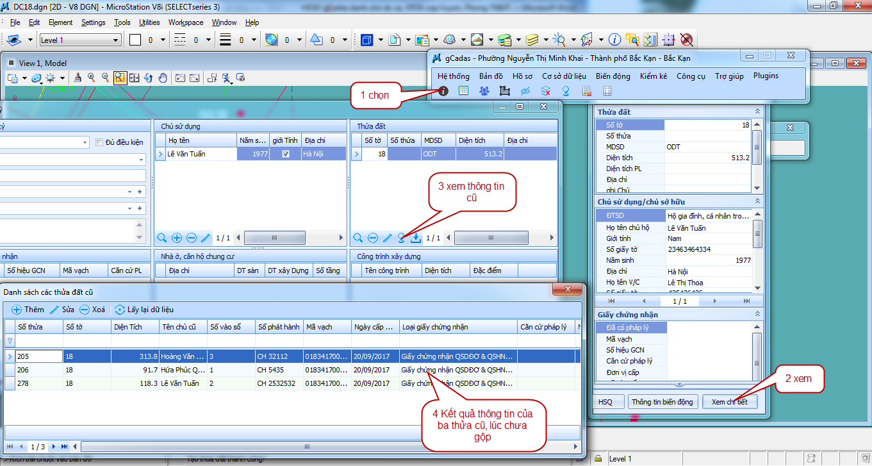
Task: Toggle the Đủ điều kiện checkbox
Action: click(x=99, y=142)
